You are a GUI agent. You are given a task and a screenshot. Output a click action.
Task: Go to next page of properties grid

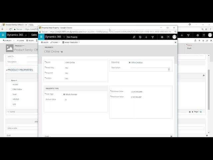(x=201, y=112)
